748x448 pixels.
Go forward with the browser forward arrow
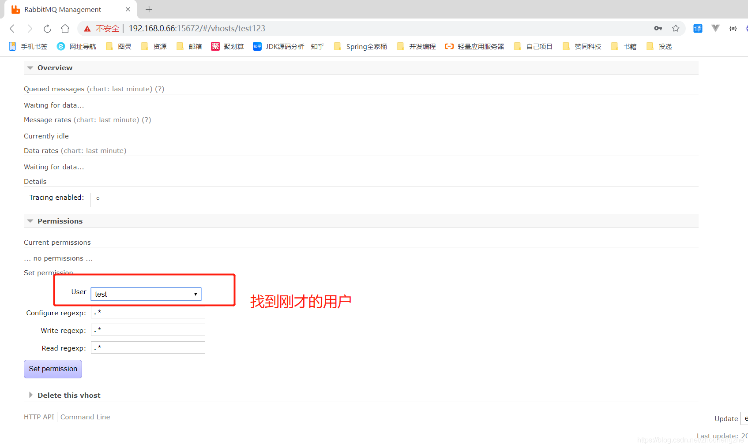coord(30,29)
